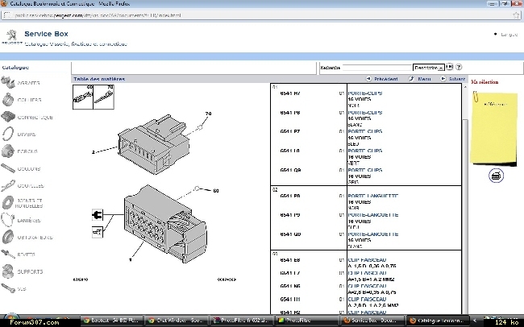
Task: Click the Peugeot lion logo
Action: click(x=11, y=35)
